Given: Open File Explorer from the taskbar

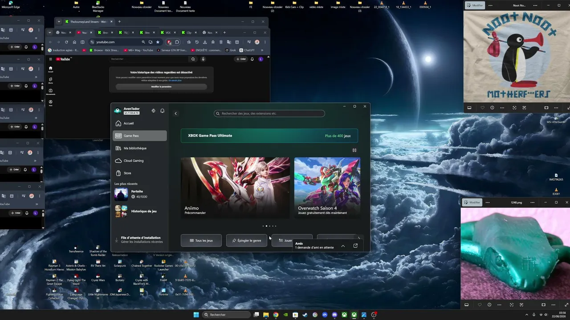Looking at the screenshot, I should click(266, 315).
